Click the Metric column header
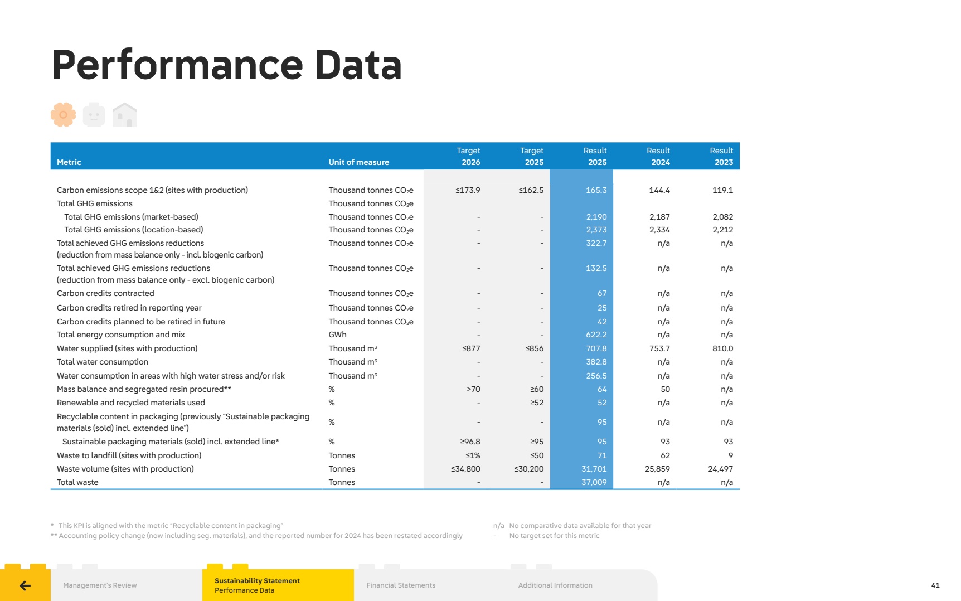Viewport: 961px width, 601px height. tap(69, 162)
